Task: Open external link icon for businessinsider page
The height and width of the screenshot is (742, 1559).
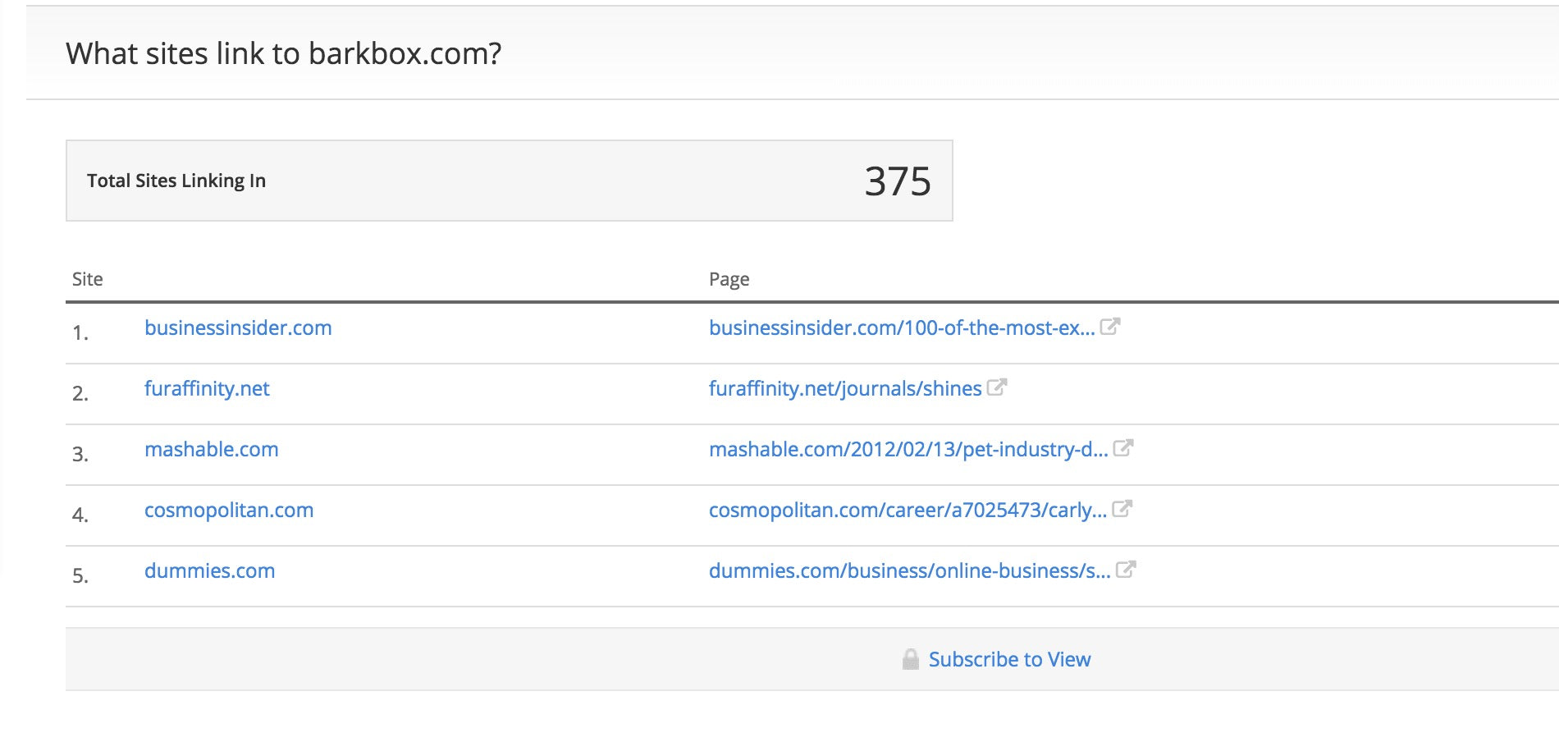Action: [x=1110, y=327]
